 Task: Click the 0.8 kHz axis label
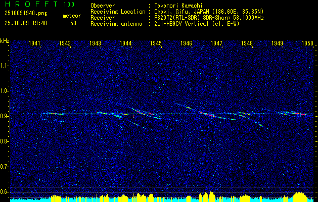click(x=4, y=141)
